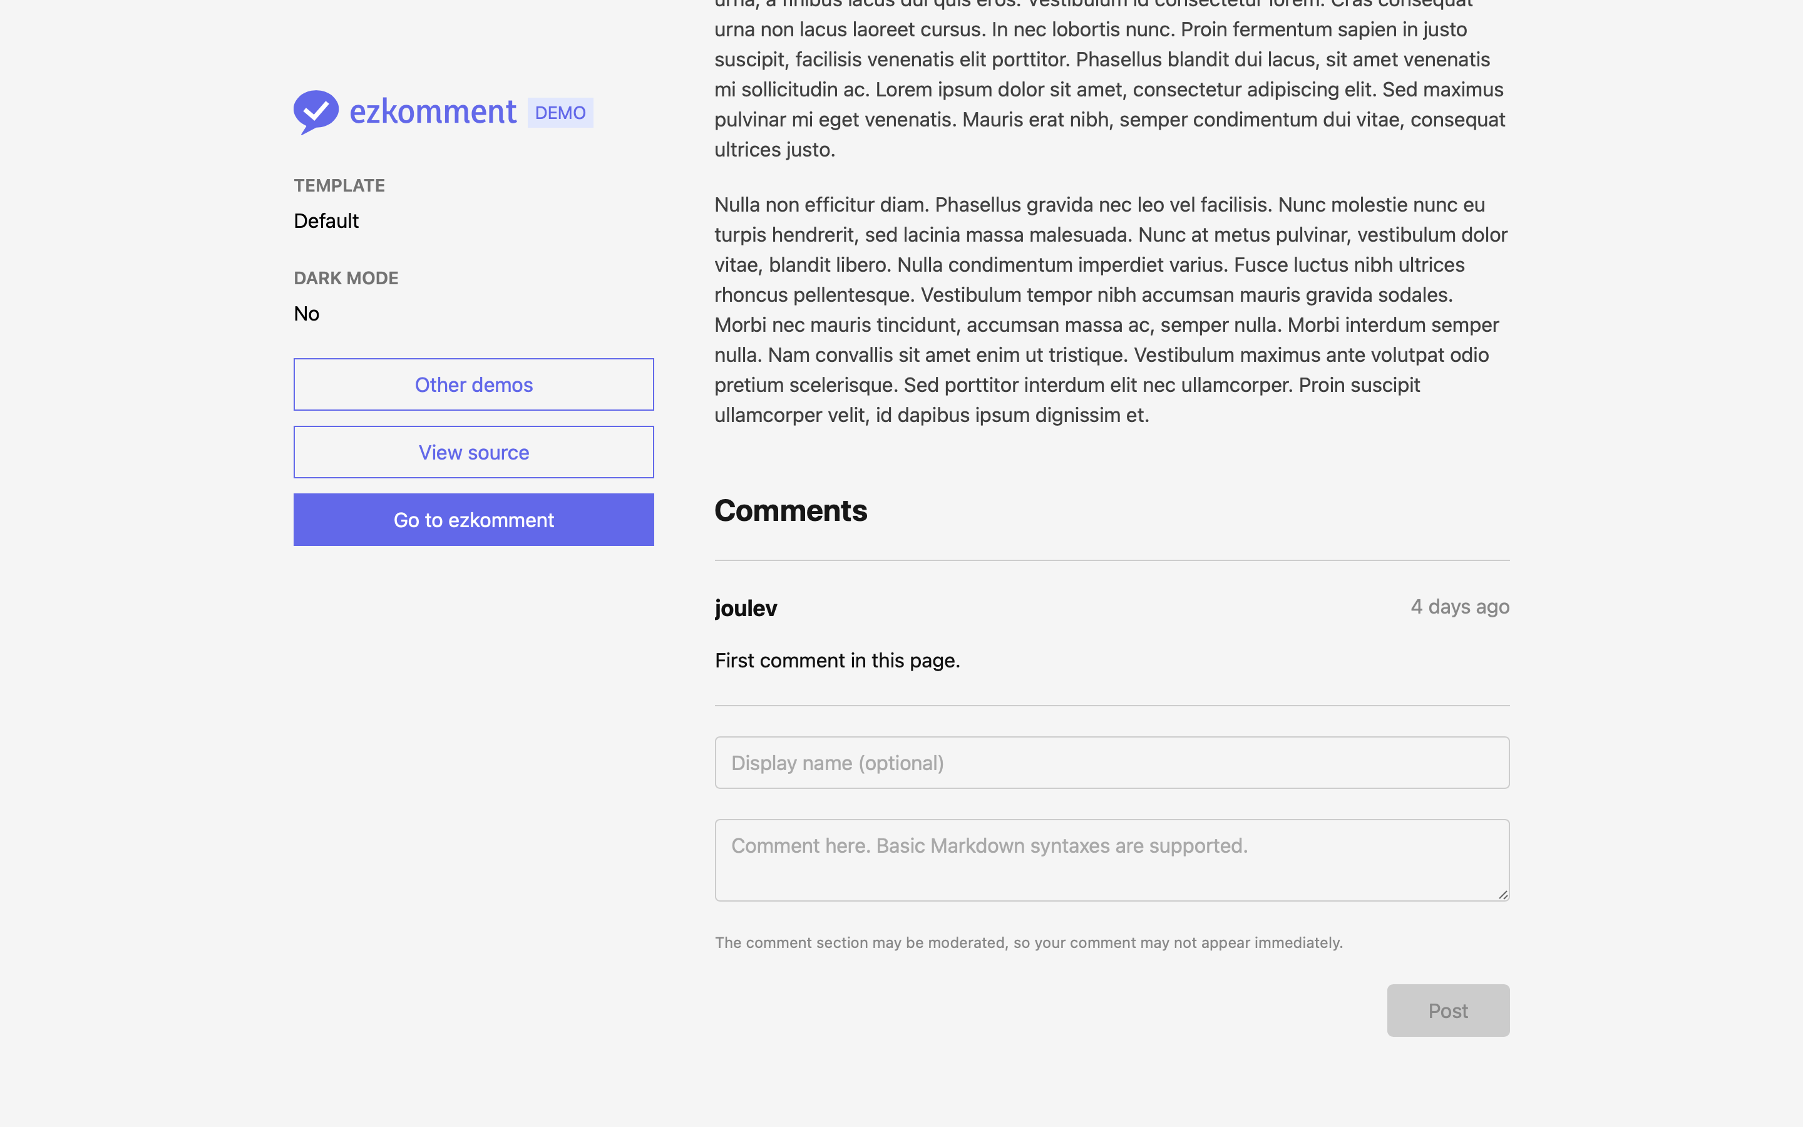This screenshot has height=1127, width=1803.
Task: Click the Go to ezkomment button
Action: click(x=474, y=520)
